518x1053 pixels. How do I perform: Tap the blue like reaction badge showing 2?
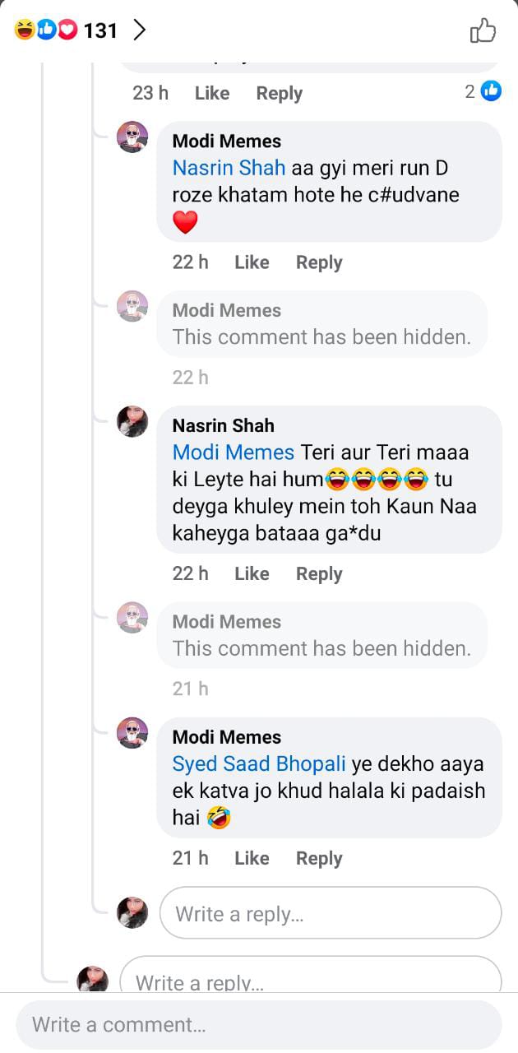[491, 91]
